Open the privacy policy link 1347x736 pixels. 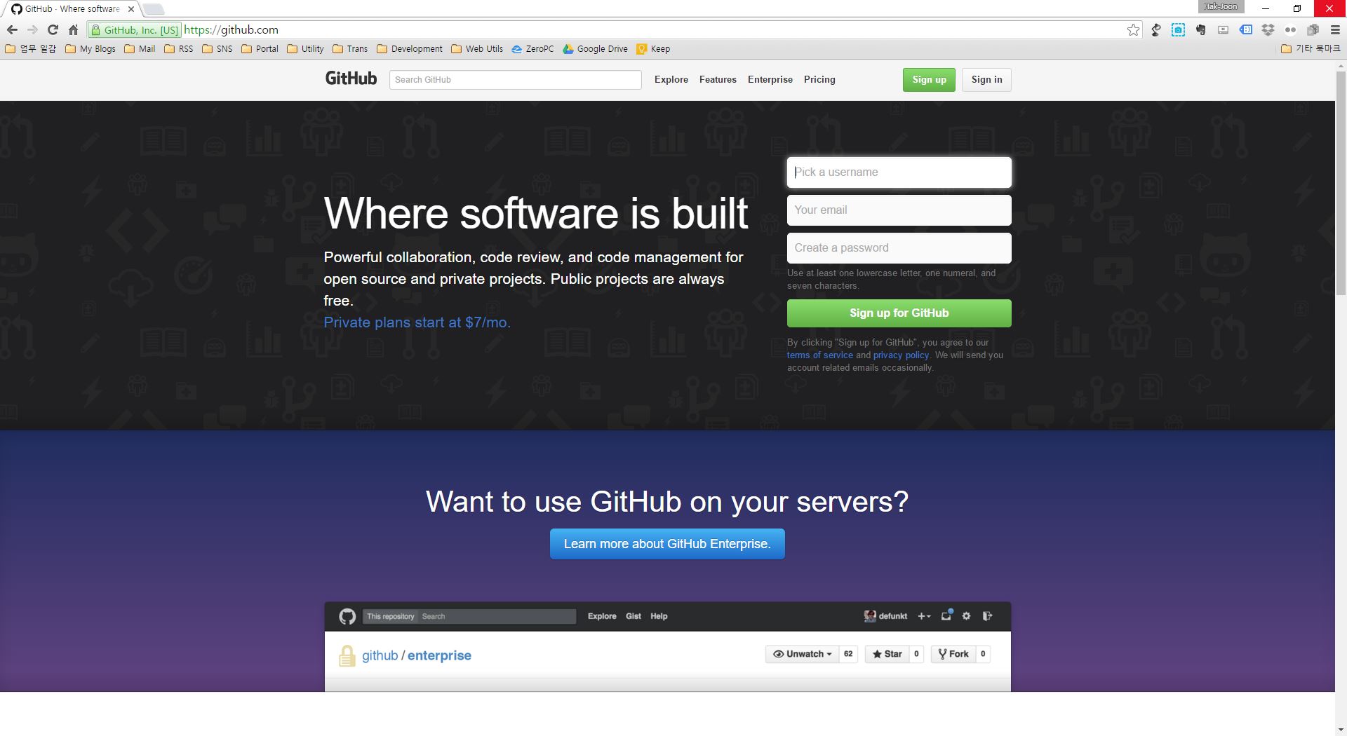coord(901,355)
